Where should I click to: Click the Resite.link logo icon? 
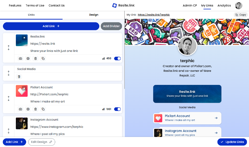(x=114, y=5)
